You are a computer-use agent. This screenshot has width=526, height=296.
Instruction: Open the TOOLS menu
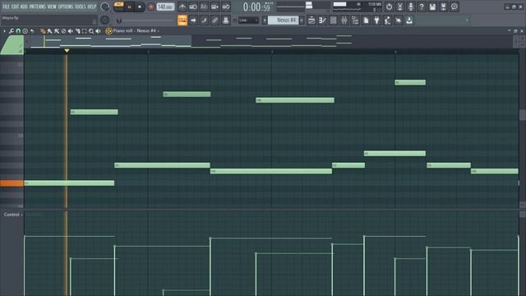(81, 7)
